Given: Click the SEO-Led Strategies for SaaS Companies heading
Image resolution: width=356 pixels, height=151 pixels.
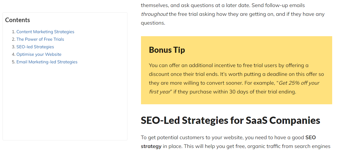Looking at the screenshot, I should point(230,120).
